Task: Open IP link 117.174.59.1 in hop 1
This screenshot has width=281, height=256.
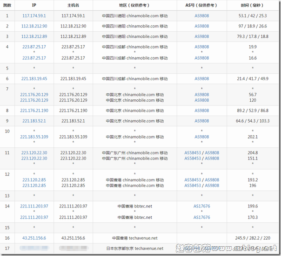Action: tap(34, 16)
